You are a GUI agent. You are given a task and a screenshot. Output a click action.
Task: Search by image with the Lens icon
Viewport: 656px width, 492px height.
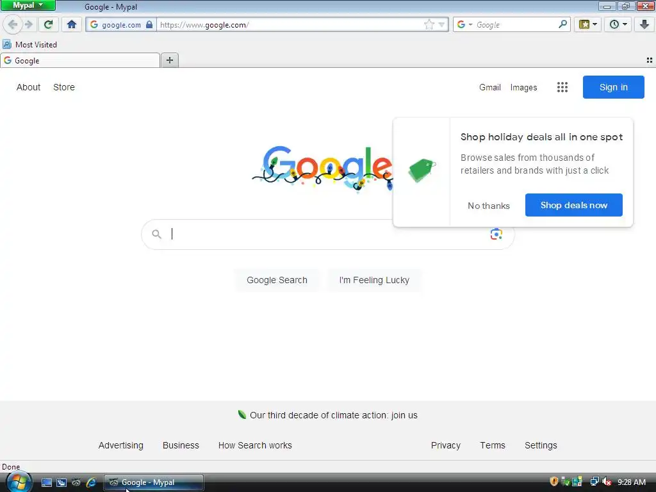coord(496,234)
